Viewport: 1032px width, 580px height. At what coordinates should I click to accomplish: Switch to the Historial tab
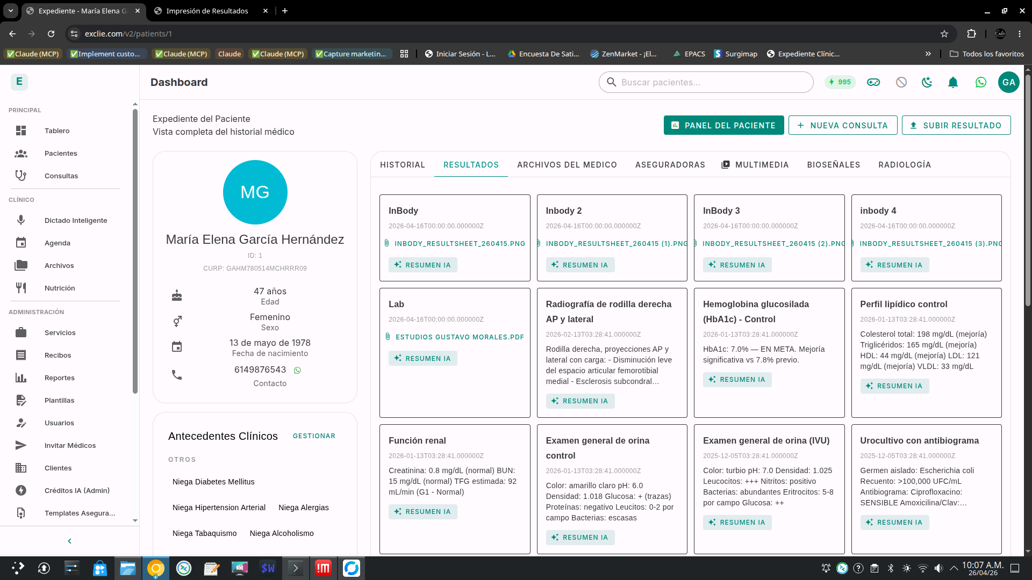[402, 165]
